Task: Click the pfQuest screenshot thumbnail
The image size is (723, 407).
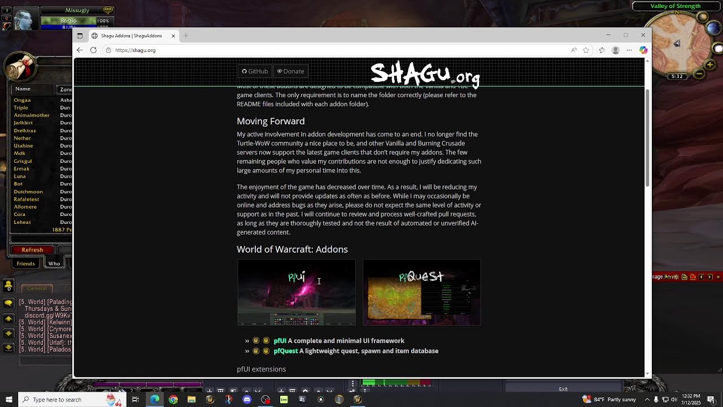Action: 422,292
